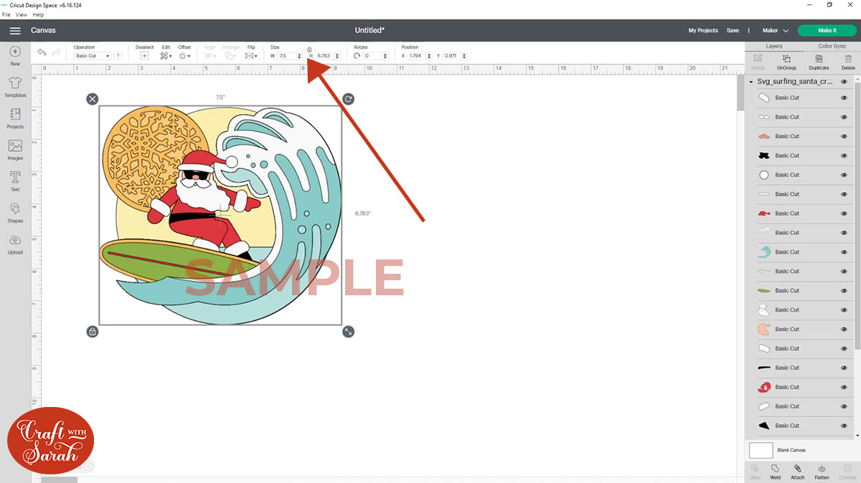The height and width of the screenshot is (483, 861).
Task: Switch to the Layers tab
Action: click(773, 46)
